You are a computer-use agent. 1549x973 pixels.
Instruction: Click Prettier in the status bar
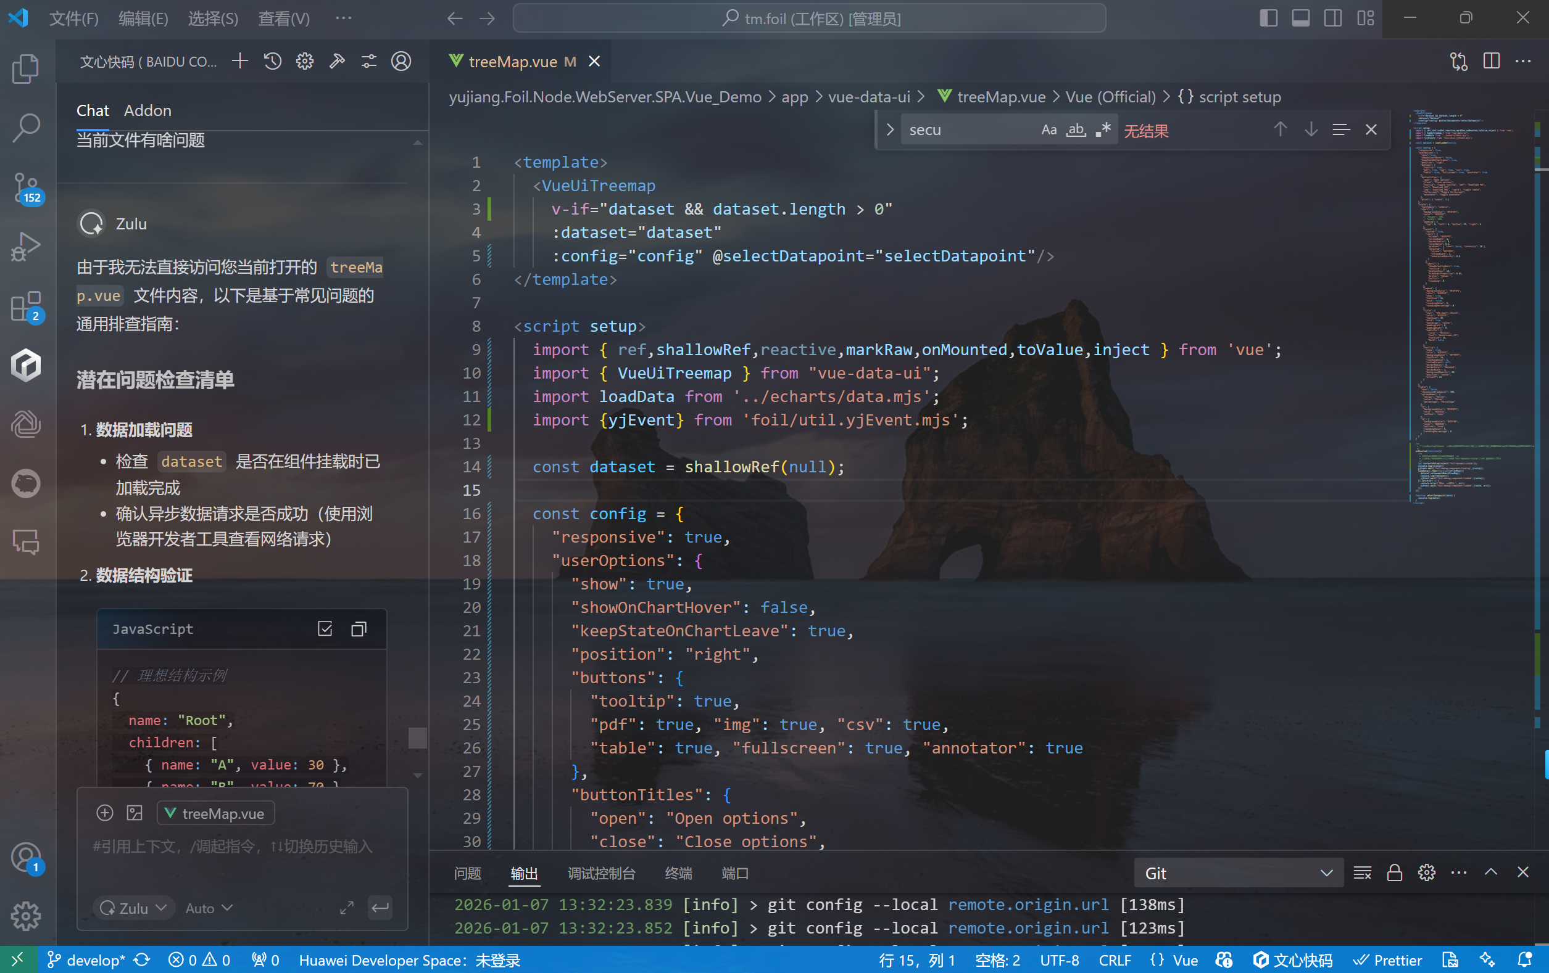(x=1387, y=960)
